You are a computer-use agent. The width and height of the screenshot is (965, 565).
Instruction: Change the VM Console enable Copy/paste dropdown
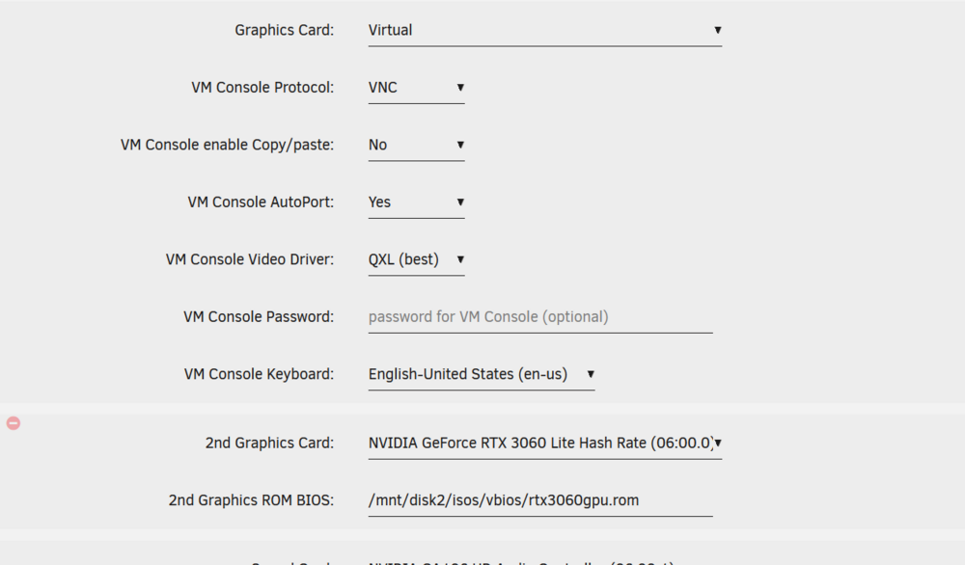(416, 145)
